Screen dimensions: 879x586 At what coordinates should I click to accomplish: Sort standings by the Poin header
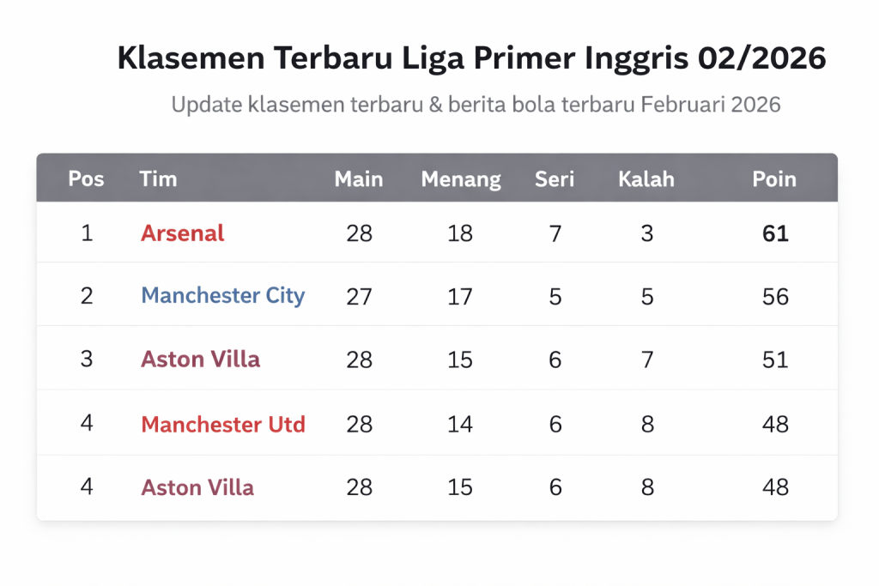(774, 179)
